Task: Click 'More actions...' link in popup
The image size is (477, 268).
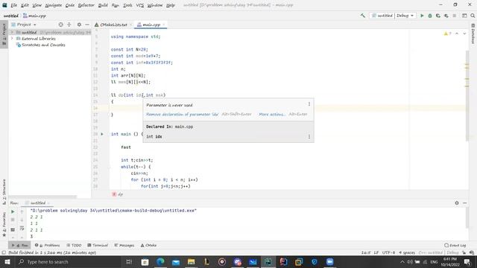Action: tap(272, 114)
